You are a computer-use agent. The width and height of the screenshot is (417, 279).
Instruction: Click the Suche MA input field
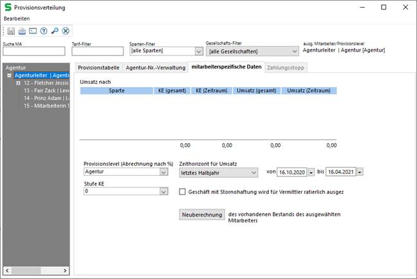[x=33, y=52]
